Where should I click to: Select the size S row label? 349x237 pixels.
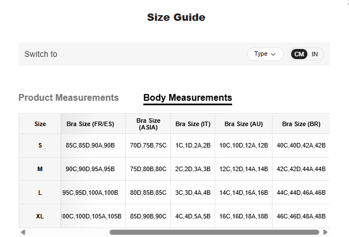click(40, 145)
